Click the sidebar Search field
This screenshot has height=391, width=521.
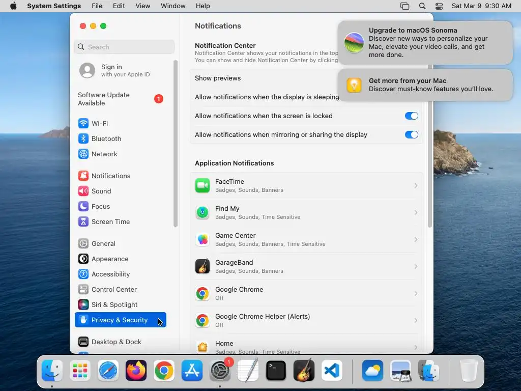point(124,47)
